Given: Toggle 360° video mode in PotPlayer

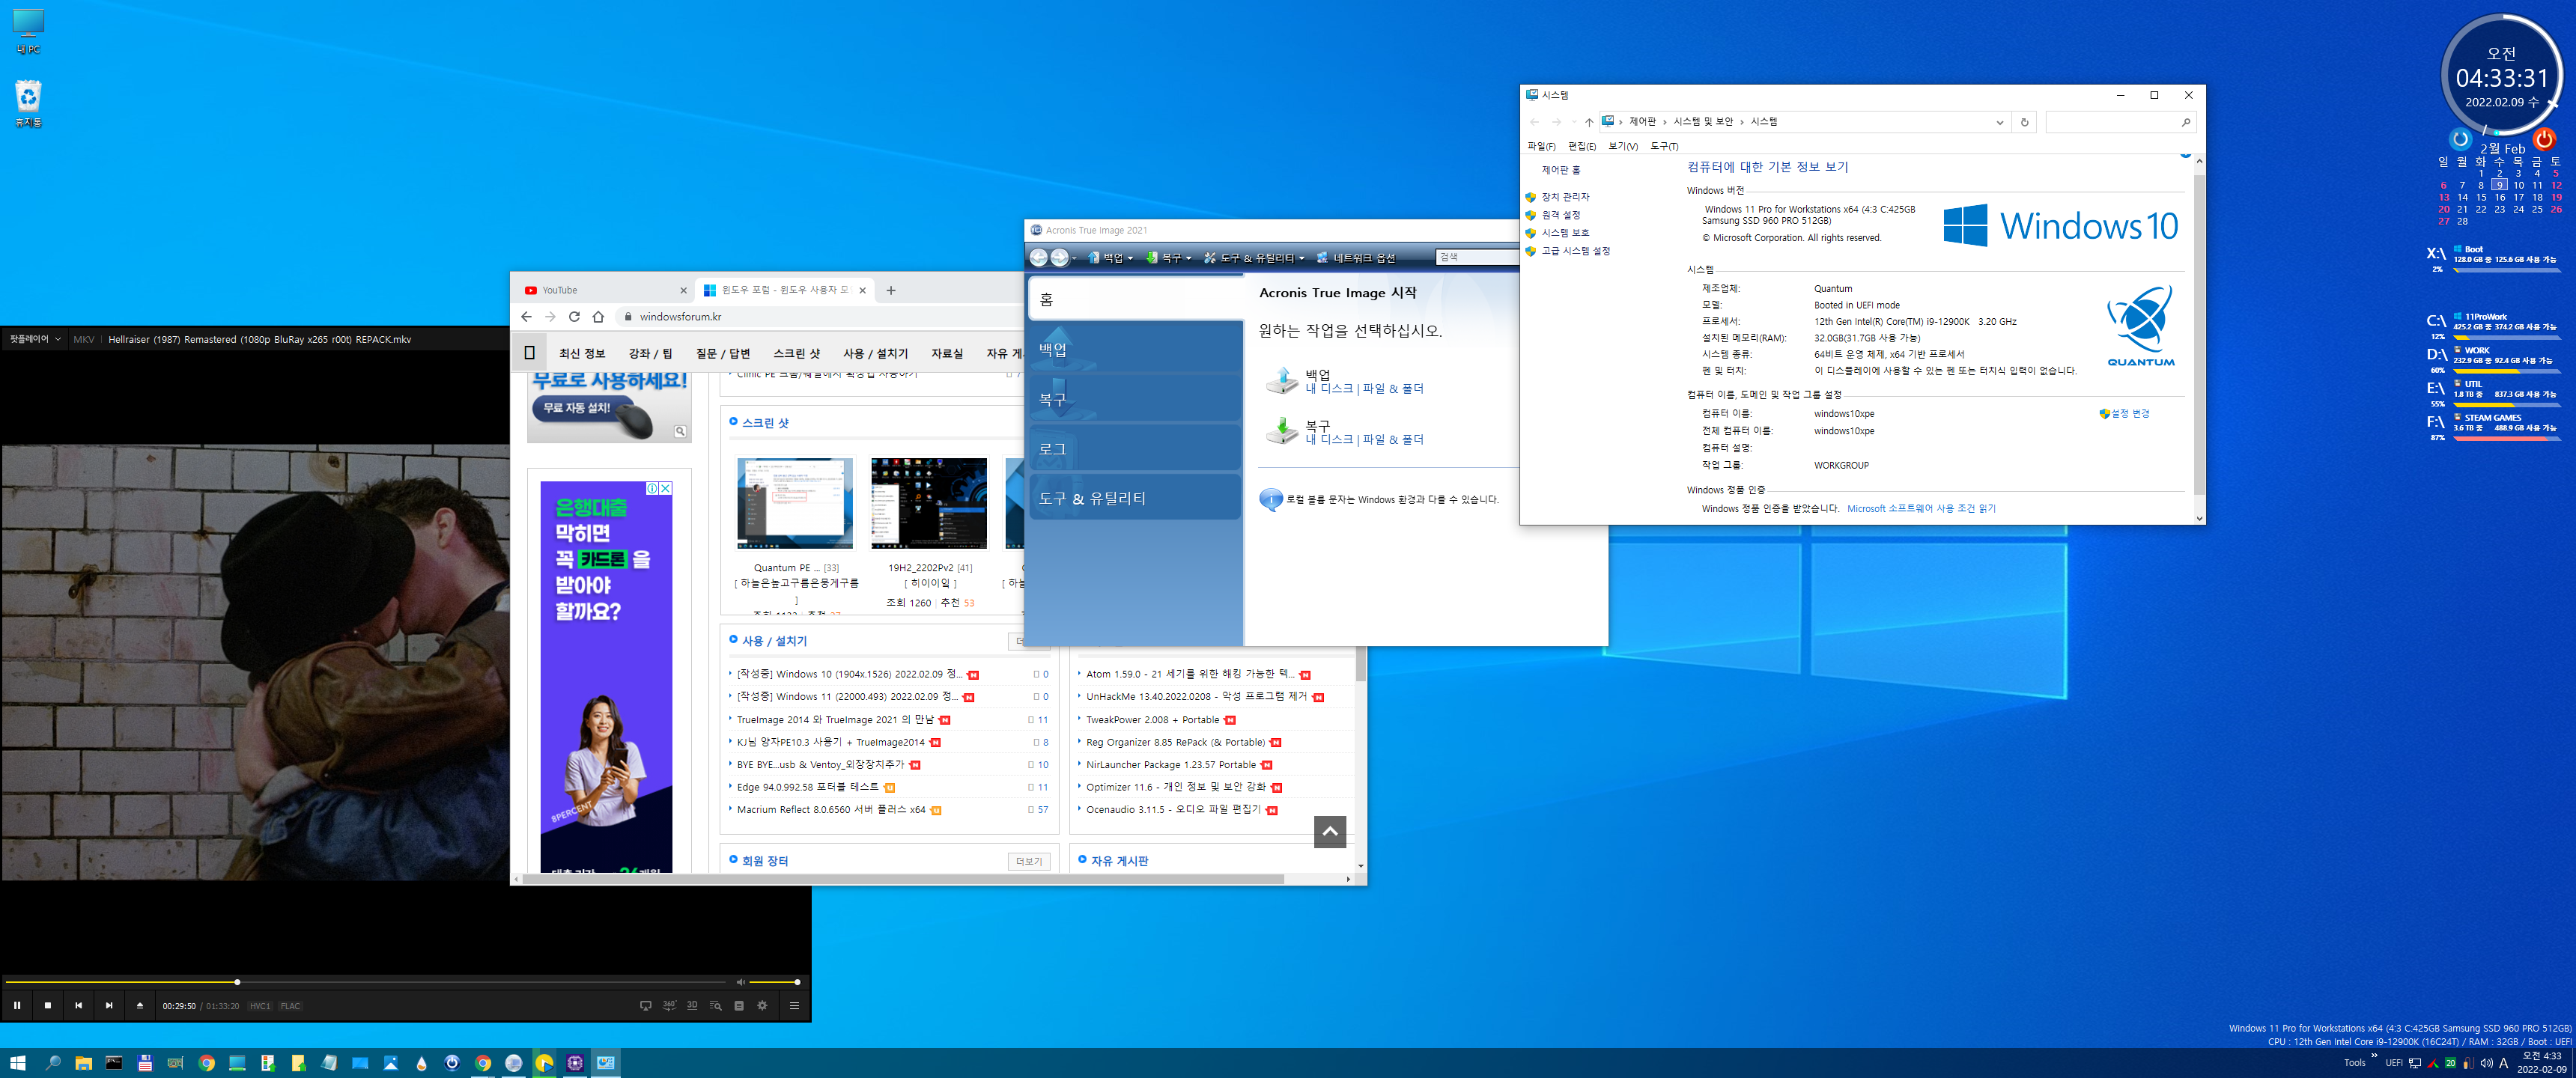Looking at the screenshot, I should (669, 1005).
